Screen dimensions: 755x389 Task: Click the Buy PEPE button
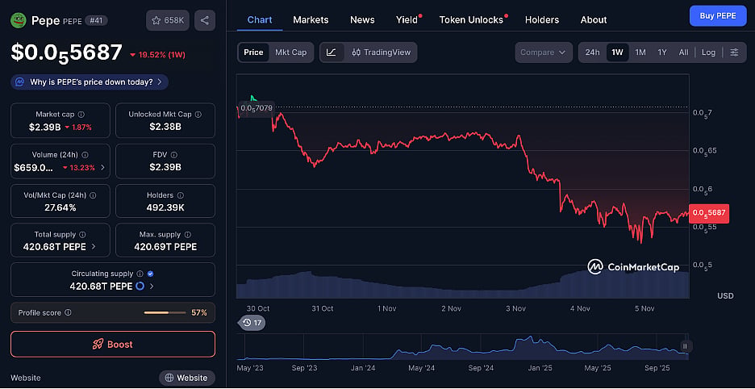tap(717, 15)
